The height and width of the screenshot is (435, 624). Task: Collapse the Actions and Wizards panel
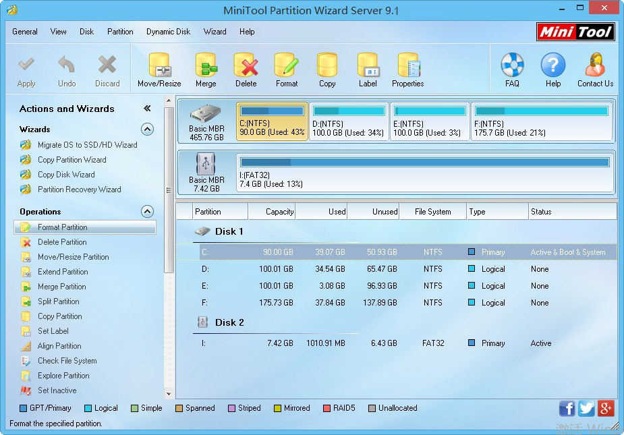click(147, 109)
